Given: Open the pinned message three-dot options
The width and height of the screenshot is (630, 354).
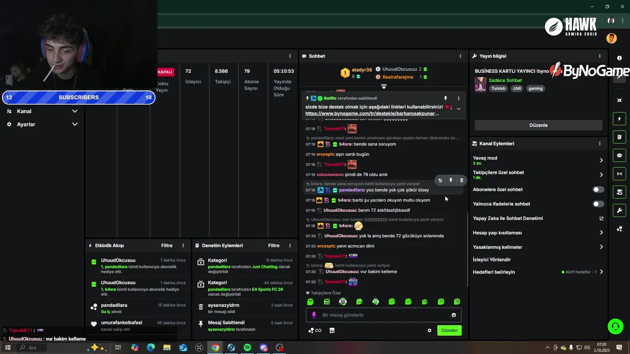Looking at the screenshot, I should click(459, 98).
